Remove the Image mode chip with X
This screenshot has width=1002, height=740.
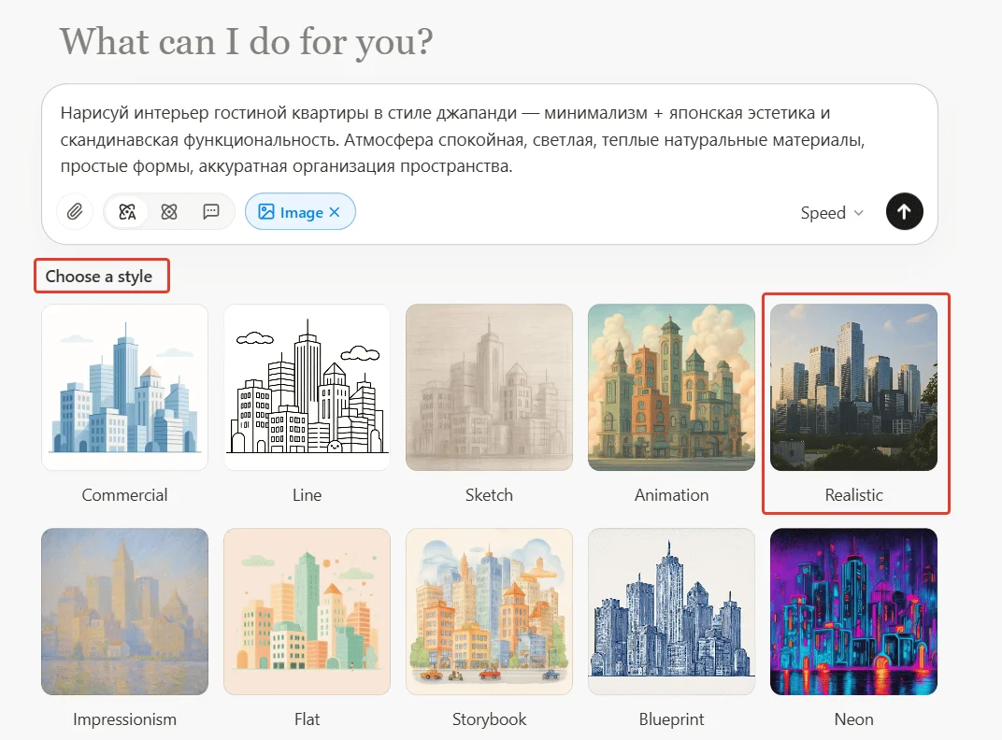[x=336, y=212]
